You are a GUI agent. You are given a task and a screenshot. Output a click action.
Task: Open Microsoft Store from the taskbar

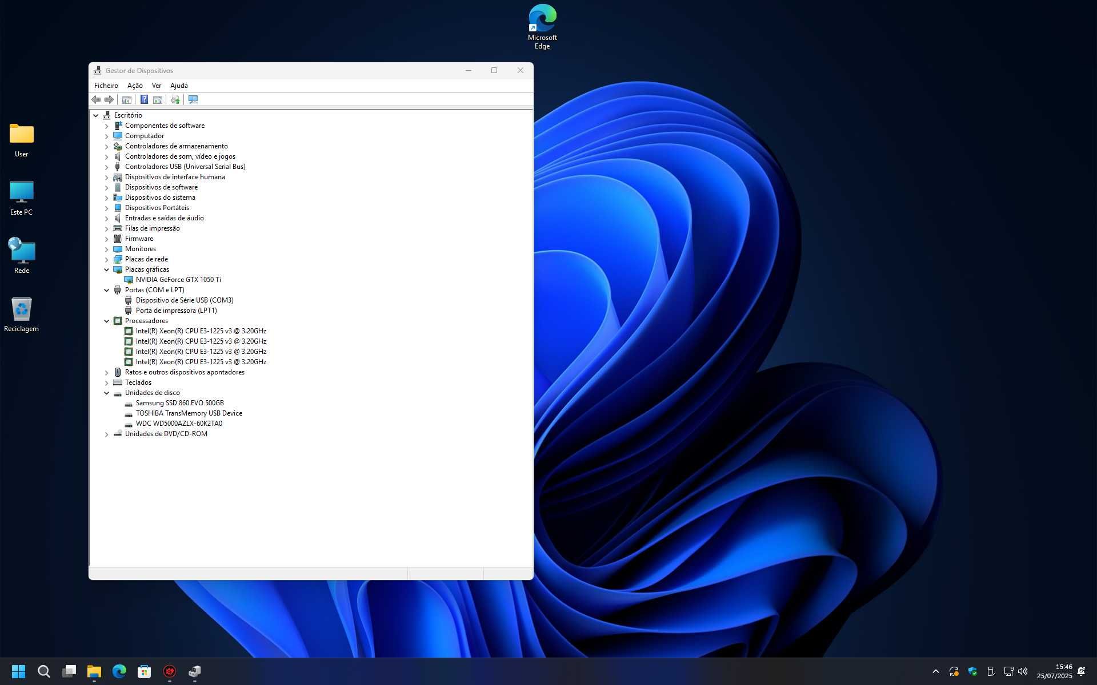(x=145, y=671)
